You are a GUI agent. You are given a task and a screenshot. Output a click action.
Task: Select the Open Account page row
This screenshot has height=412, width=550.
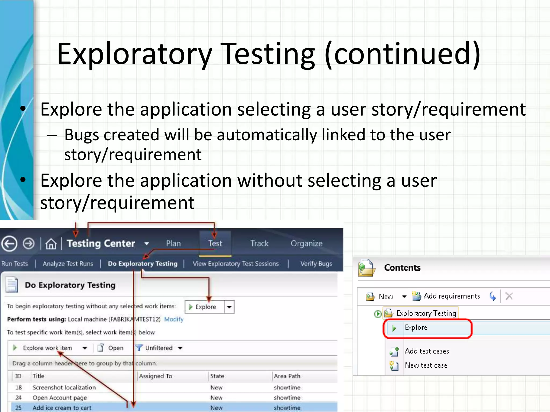174,398
